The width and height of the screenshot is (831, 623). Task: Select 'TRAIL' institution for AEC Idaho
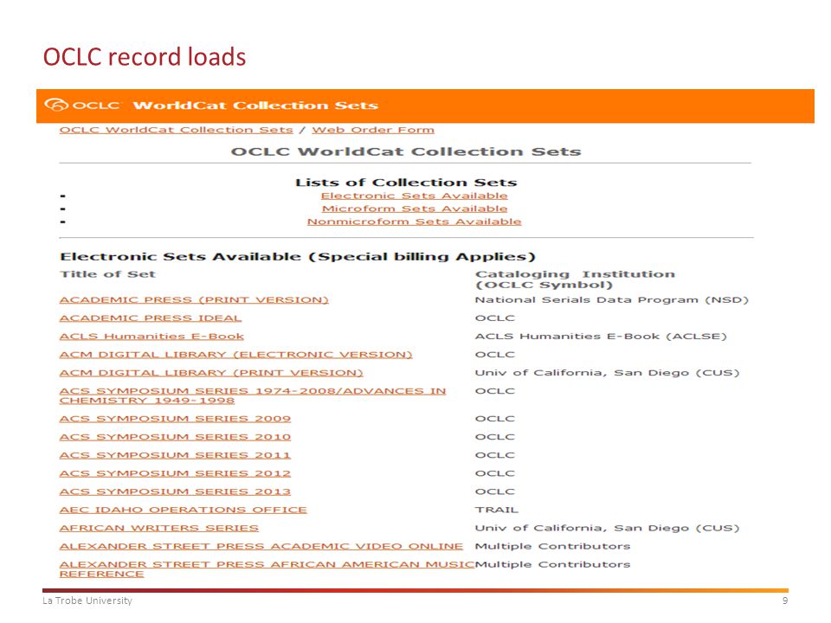[497, 510]
